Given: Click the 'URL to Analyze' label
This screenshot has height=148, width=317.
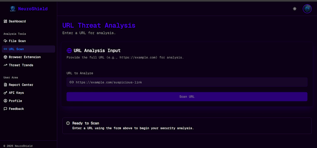Looking at the screenshot, I should click(80, 73).
